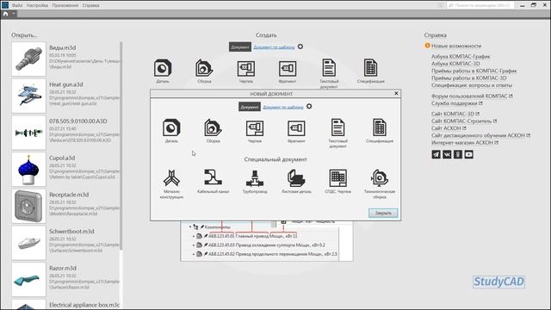The width and height of the screenshot is (551, 310).
Task: Open Приёмы работы в КОМПАС-График link
Action: (474, 71)
